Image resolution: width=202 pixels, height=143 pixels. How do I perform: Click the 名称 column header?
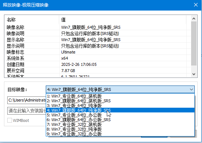pyautogui.click(x=32, y=20)
